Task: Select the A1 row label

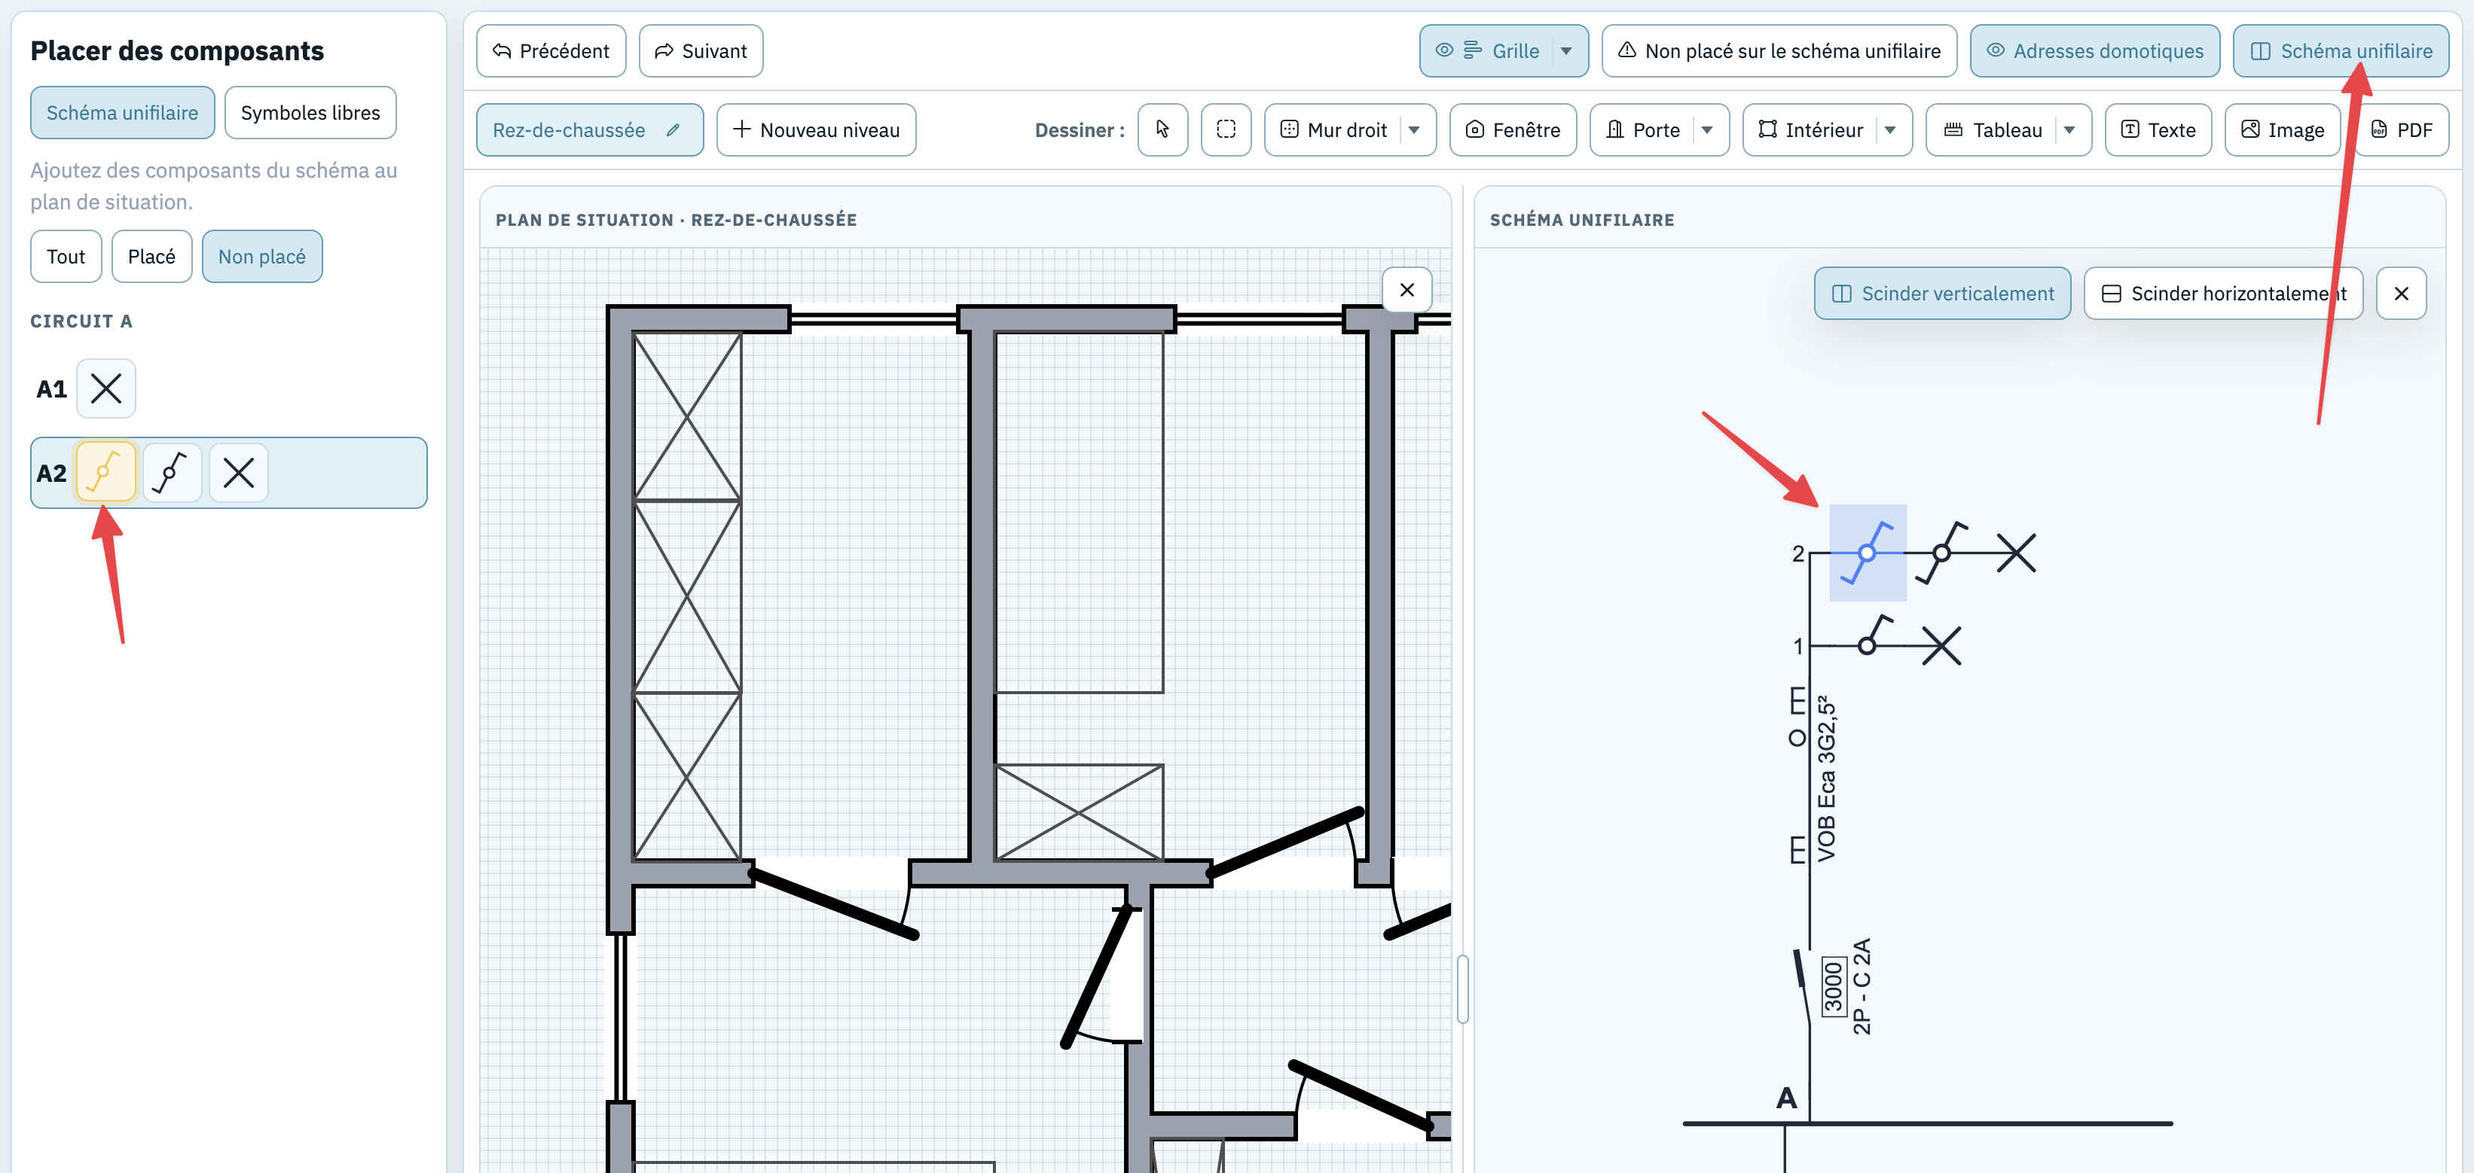Action: pos(51,388)
